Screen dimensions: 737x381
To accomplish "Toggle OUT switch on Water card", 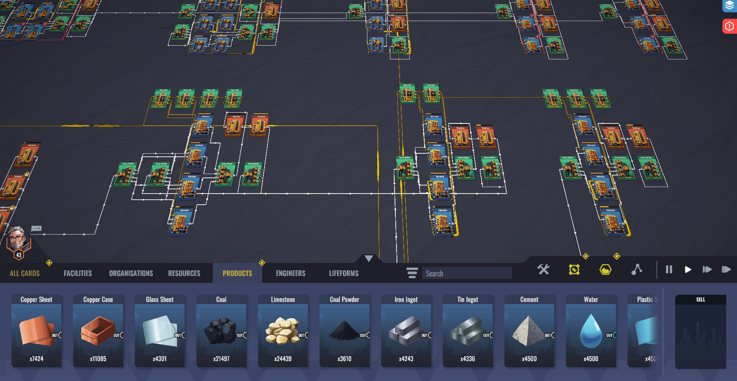I will coord(611,335).
